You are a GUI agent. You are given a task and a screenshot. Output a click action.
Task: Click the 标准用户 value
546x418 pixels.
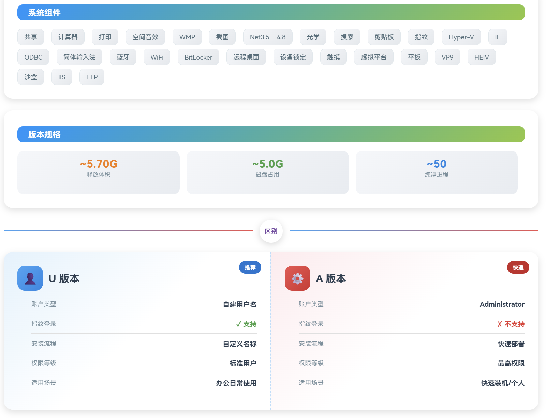coord(243,363)
